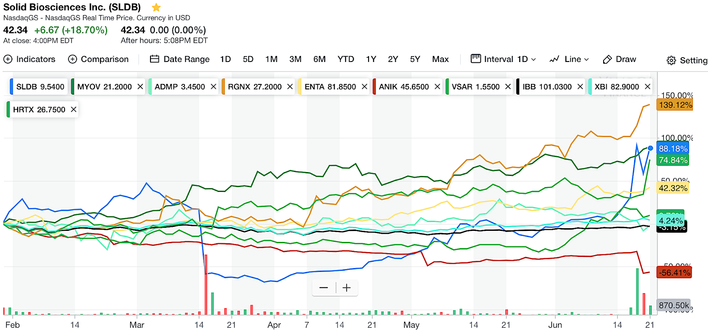Open Indicators via the plus-circle icon

click(x=8, y=59)
